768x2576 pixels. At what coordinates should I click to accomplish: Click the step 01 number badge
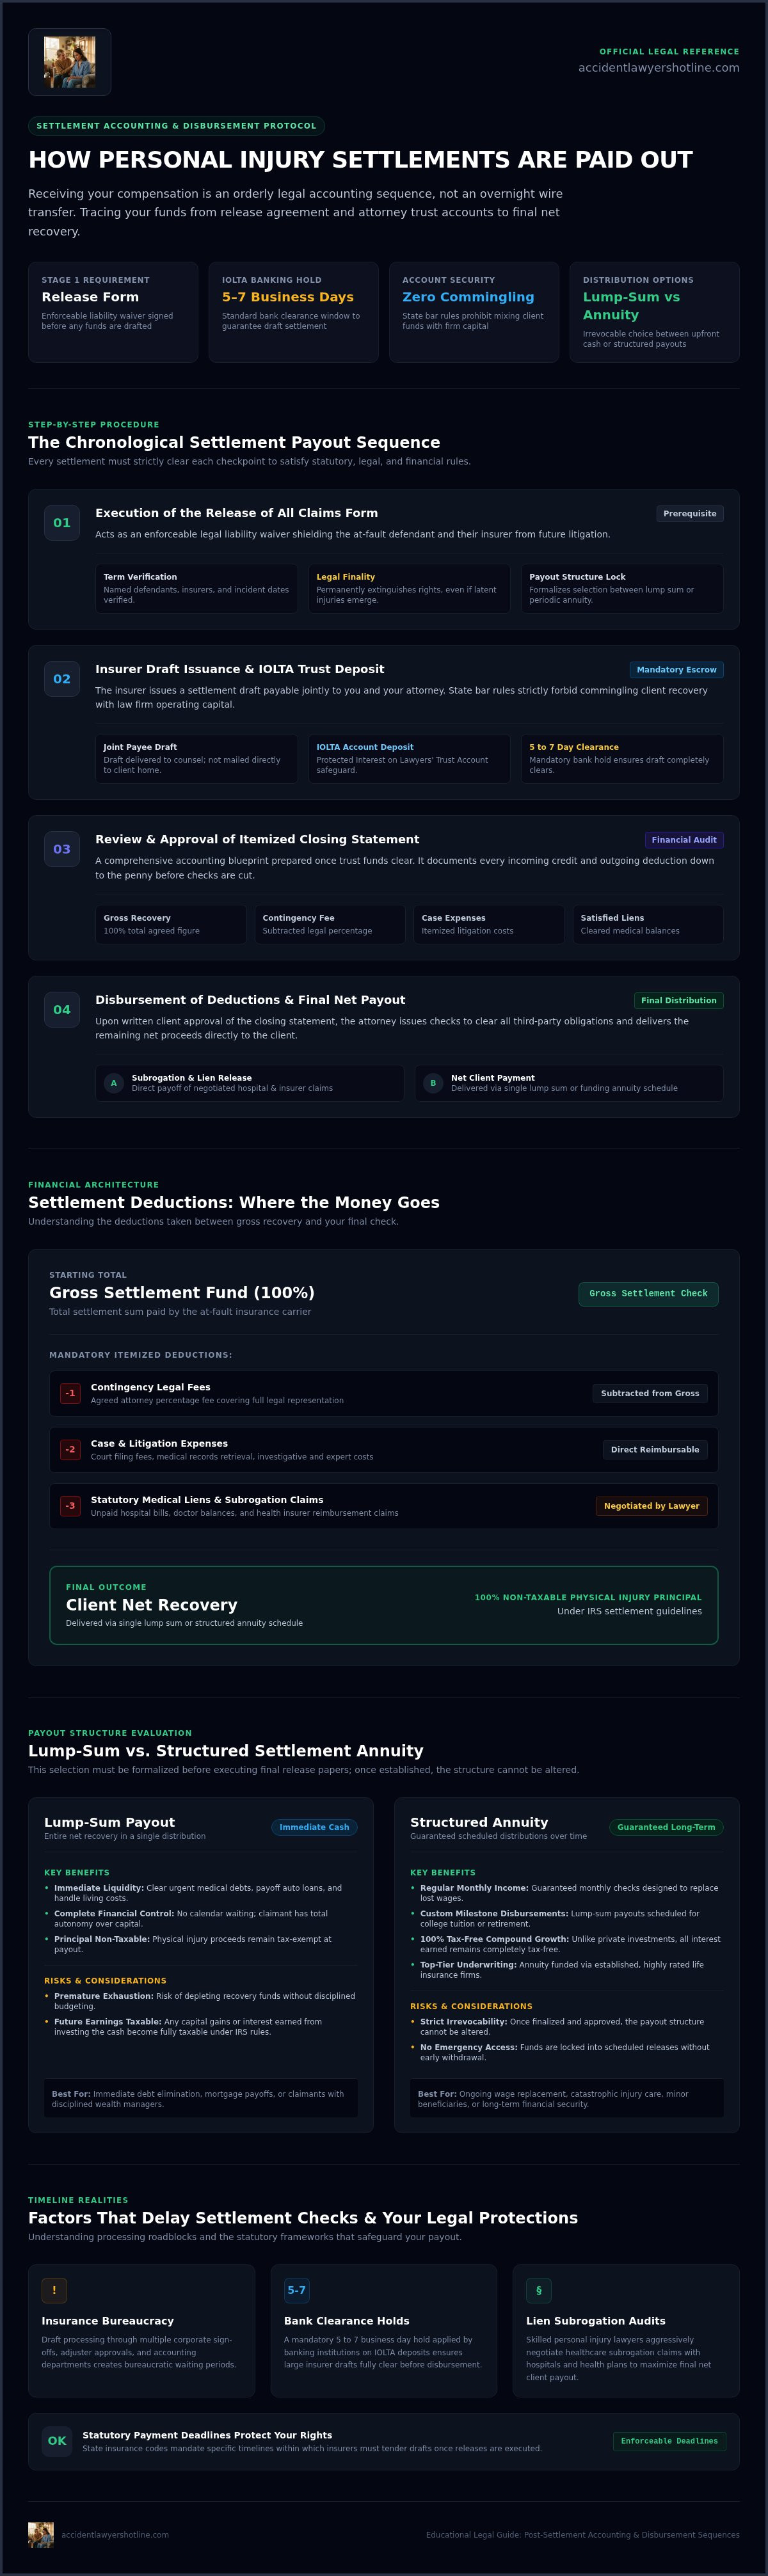pos(62,523)
